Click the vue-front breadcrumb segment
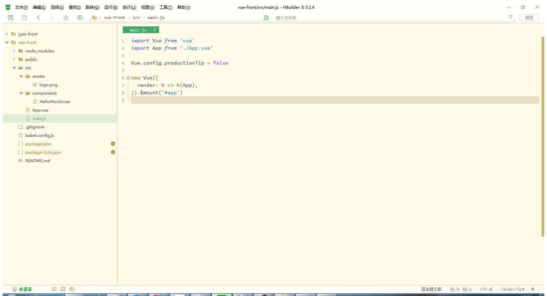This screenshot has height=296, width=547. [114, 18]
